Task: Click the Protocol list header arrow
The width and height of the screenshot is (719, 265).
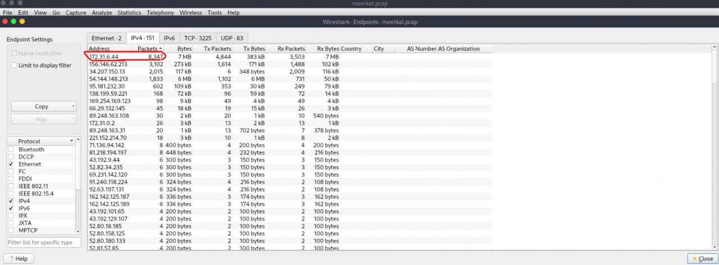Action: [x=71, y=141]
